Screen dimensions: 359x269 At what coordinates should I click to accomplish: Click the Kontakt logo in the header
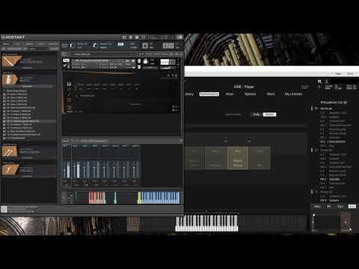coord(13,37)
